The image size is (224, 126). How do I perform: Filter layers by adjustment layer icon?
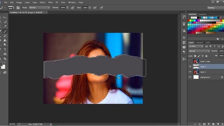[210, 46]
